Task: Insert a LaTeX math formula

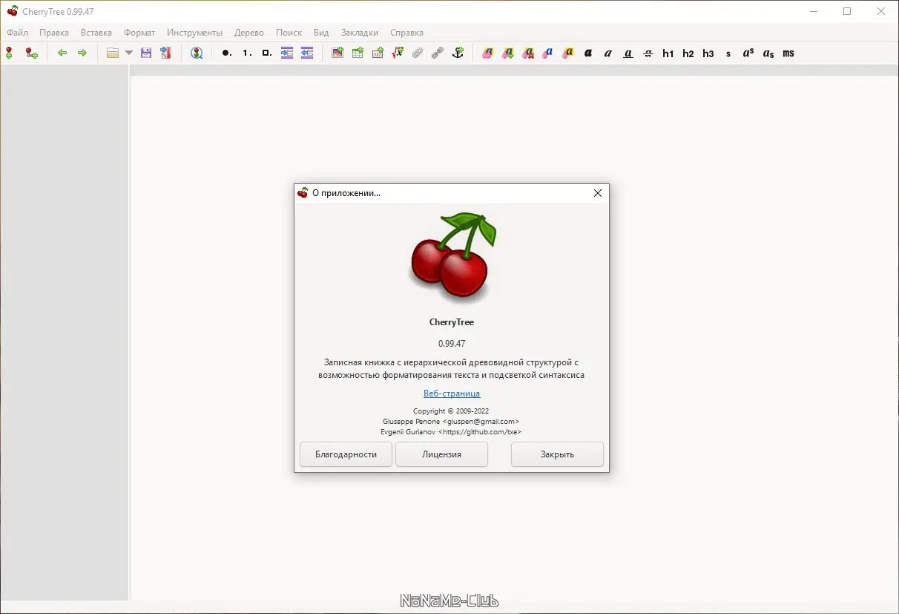Action: click(x=398, y=53)
